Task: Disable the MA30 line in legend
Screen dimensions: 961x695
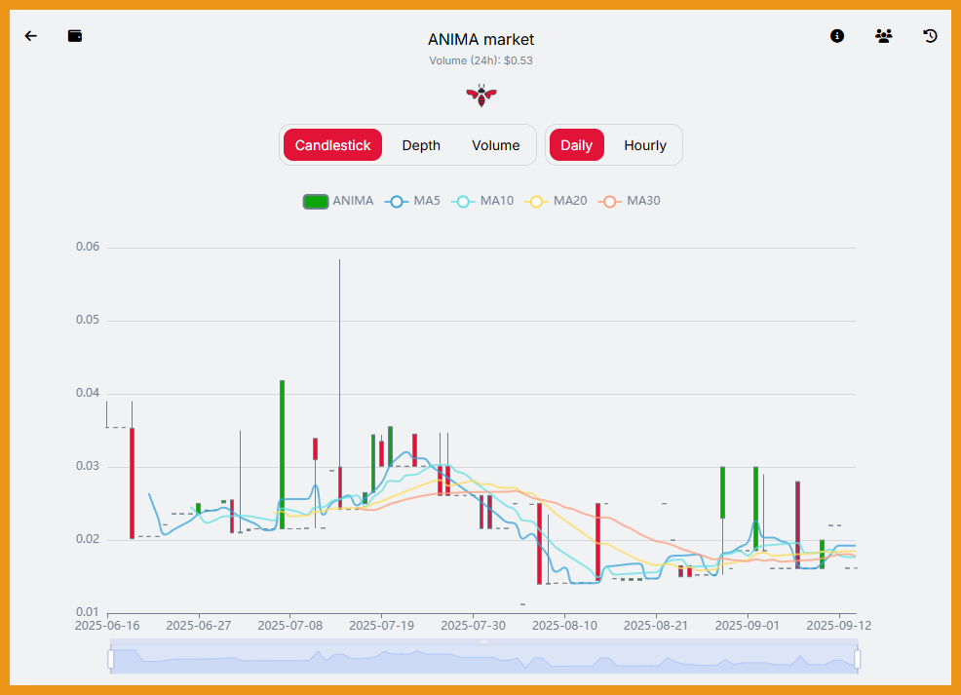Action: click(x=630, y=202)
